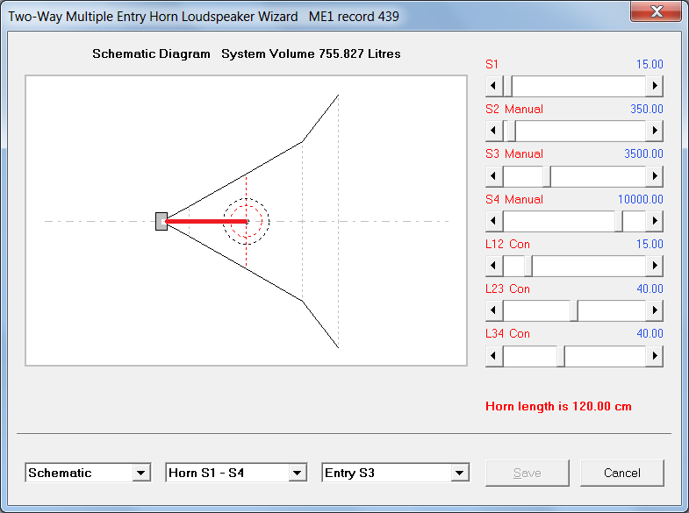Screen dimensions: 689x513
Task: Click the left arrow of the S2 Manual slider
Action: [x=494, y=131]
